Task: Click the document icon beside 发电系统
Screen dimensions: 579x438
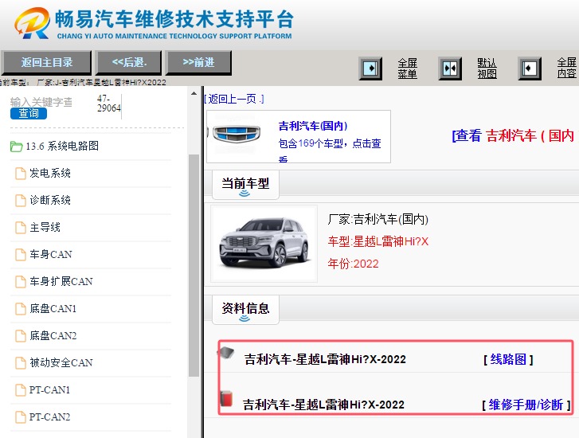Action: (21, 173)
